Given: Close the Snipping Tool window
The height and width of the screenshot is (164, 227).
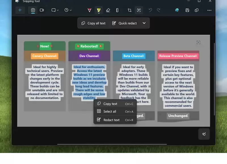Looking at the screenshot, I should [210, 1].
